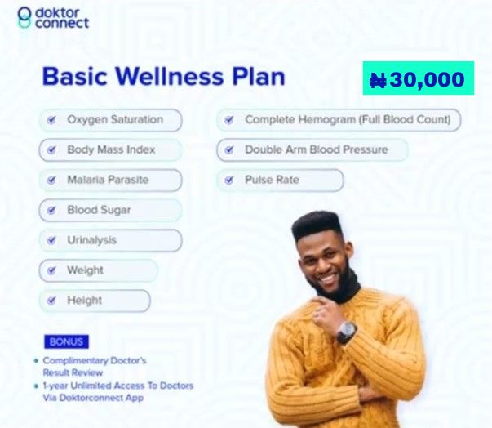
Task: Click the Oxygen Saturation checkmark icon
Action: (51, 119)
